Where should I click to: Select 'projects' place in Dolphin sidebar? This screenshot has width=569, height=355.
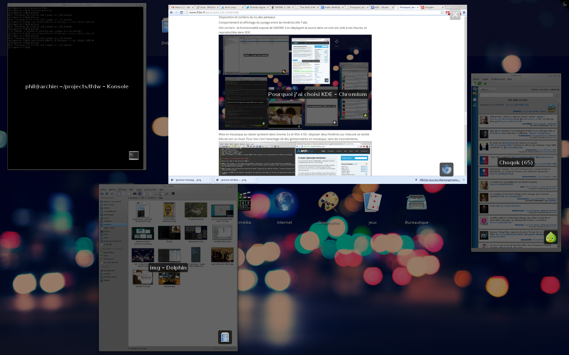(113, 224)
